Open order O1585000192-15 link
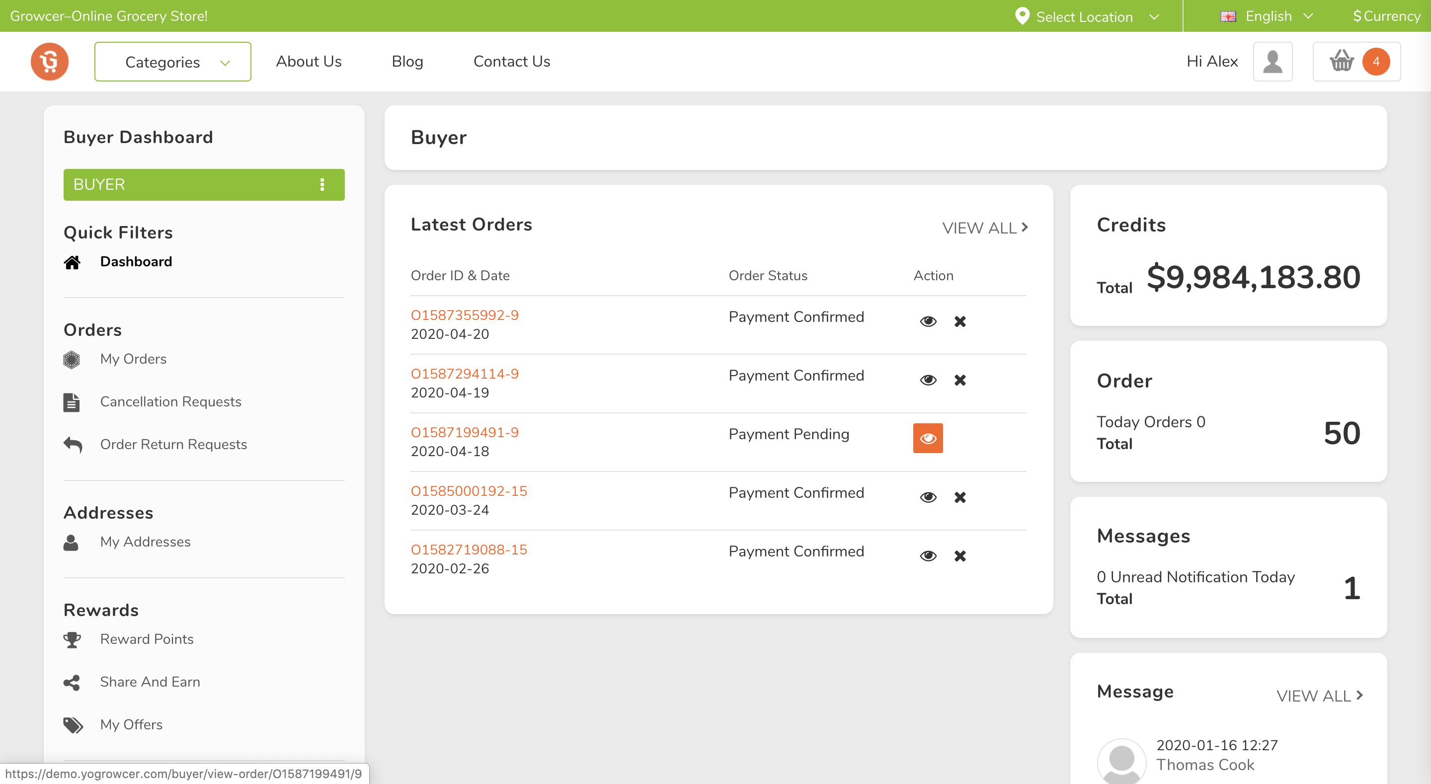The image size is (1431, 784). (x=469, y=491)
